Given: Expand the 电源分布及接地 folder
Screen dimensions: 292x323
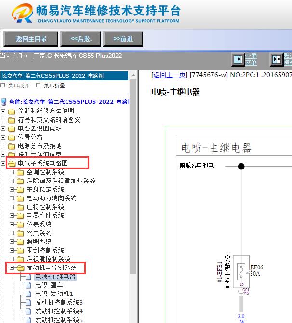Looking at the screenshot, I should 3,146.
